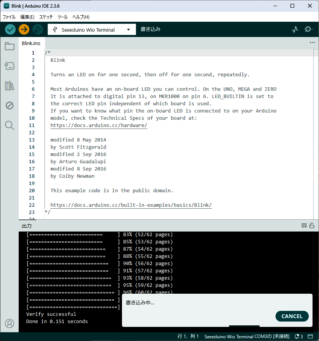This screenshot has width=319, height=341.
Task: Open the スケッチ menu
Action: (46, 17)
